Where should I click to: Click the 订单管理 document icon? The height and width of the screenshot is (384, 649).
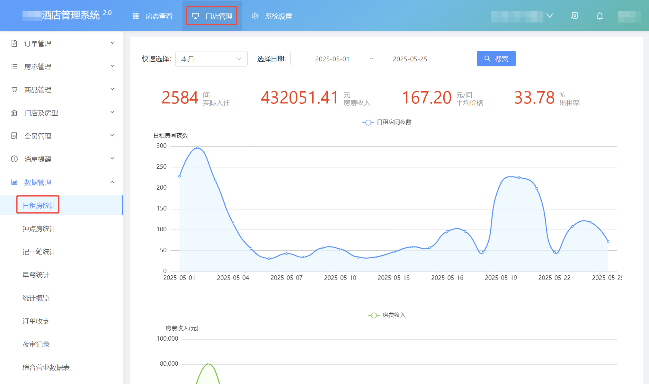pos(14,43)
